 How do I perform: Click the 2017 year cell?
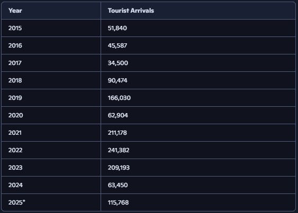(x=51, y=63)
